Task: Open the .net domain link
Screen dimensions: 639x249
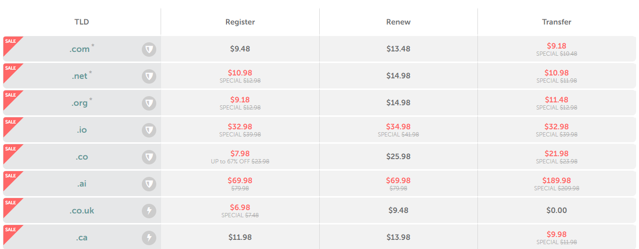Action: 80,76
